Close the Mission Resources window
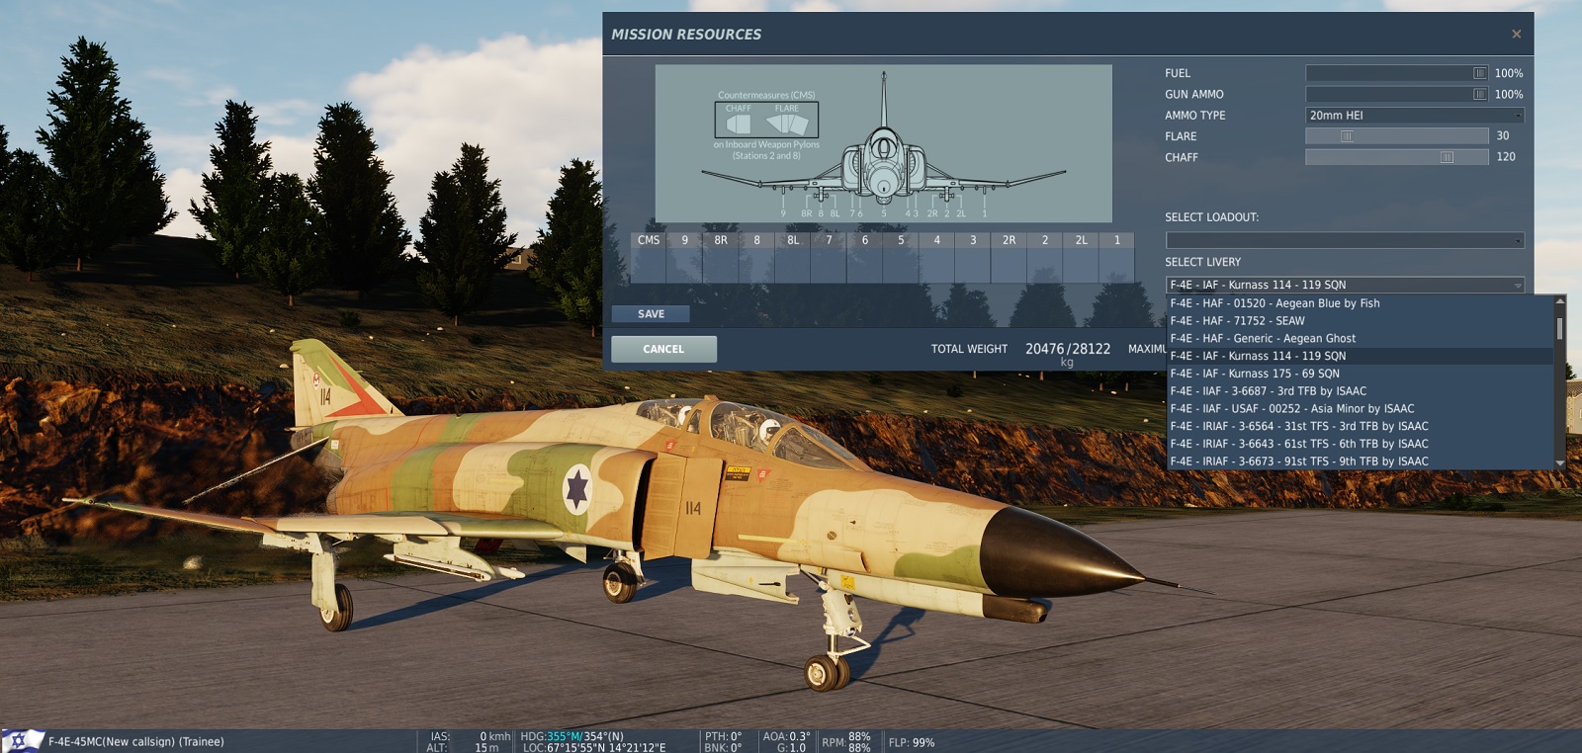This screenshot has width=1582, height=753. (x=1516, y=35)
